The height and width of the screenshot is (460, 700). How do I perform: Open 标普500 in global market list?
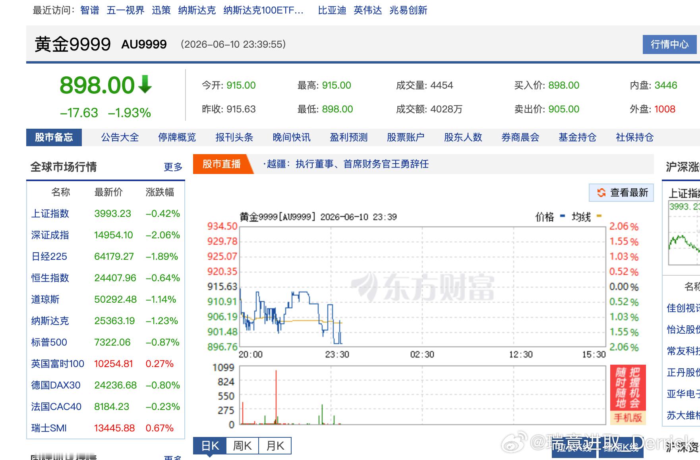49,342
